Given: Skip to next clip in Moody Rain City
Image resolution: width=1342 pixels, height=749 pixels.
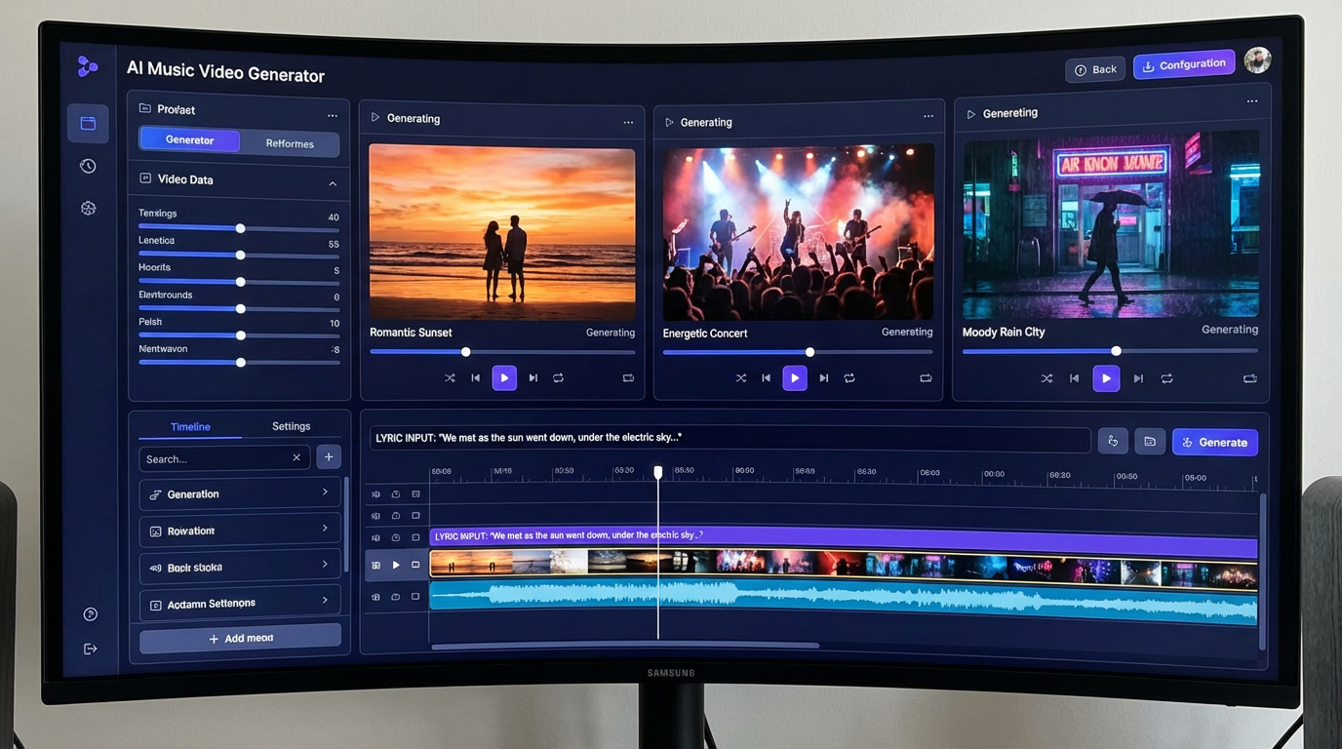Looking at the screenshot, I should coord(1138,378).
